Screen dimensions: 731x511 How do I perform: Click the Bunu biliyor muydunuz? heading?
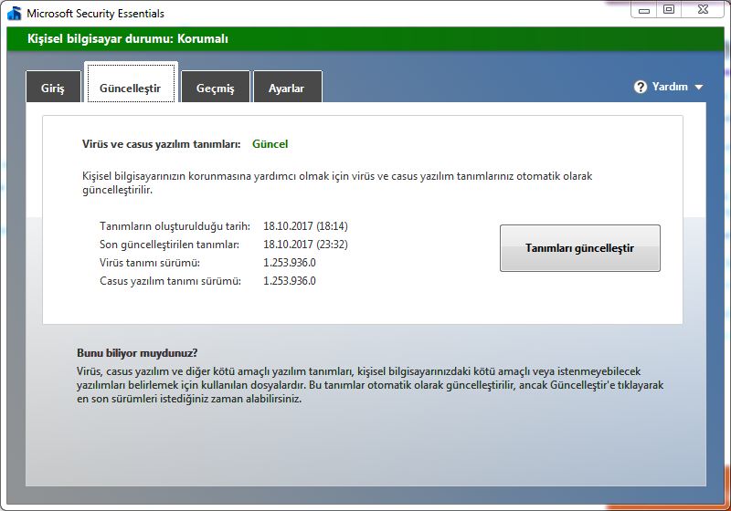pyautogui.click(x=137, y=353)
